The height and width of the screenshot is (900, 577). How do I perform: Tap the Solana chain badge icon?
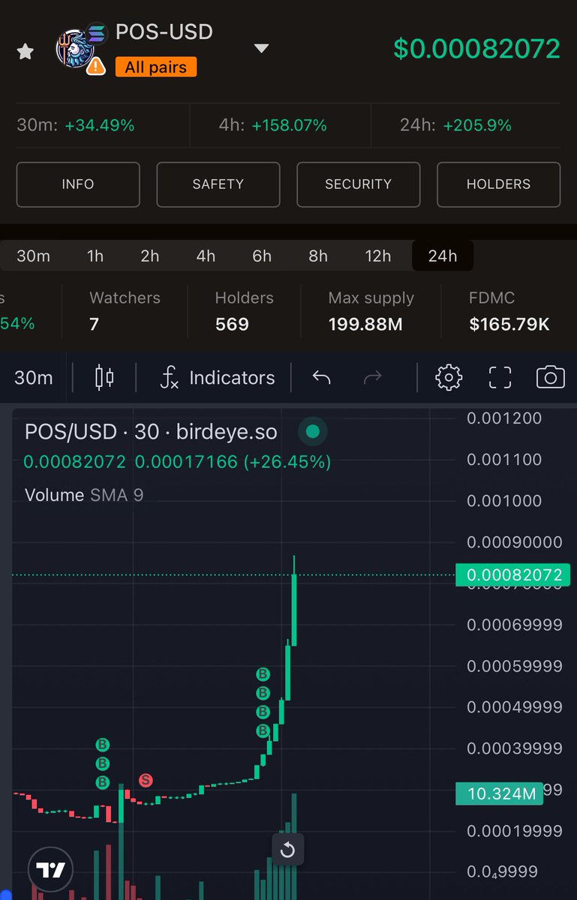click(96, 34)
